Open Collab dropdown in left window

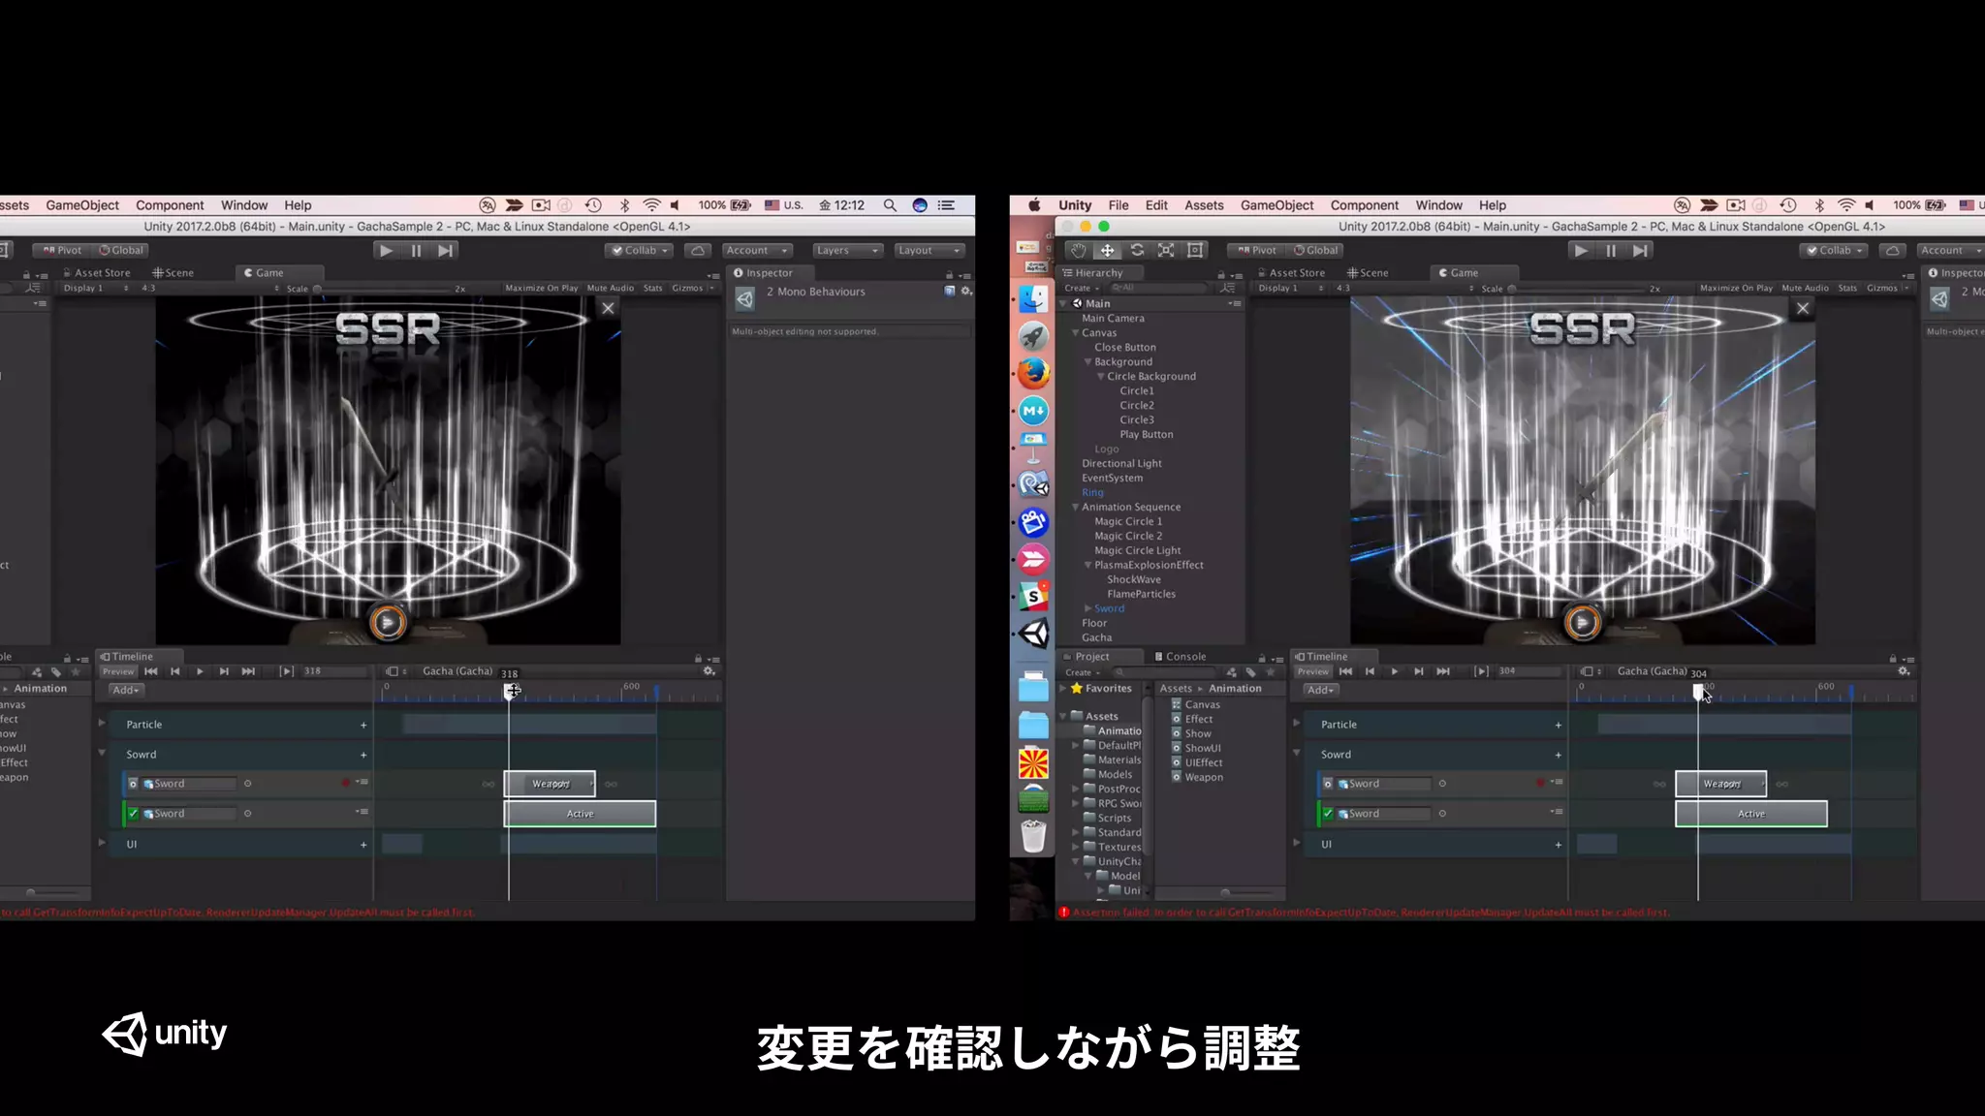(x=639, y=250)
